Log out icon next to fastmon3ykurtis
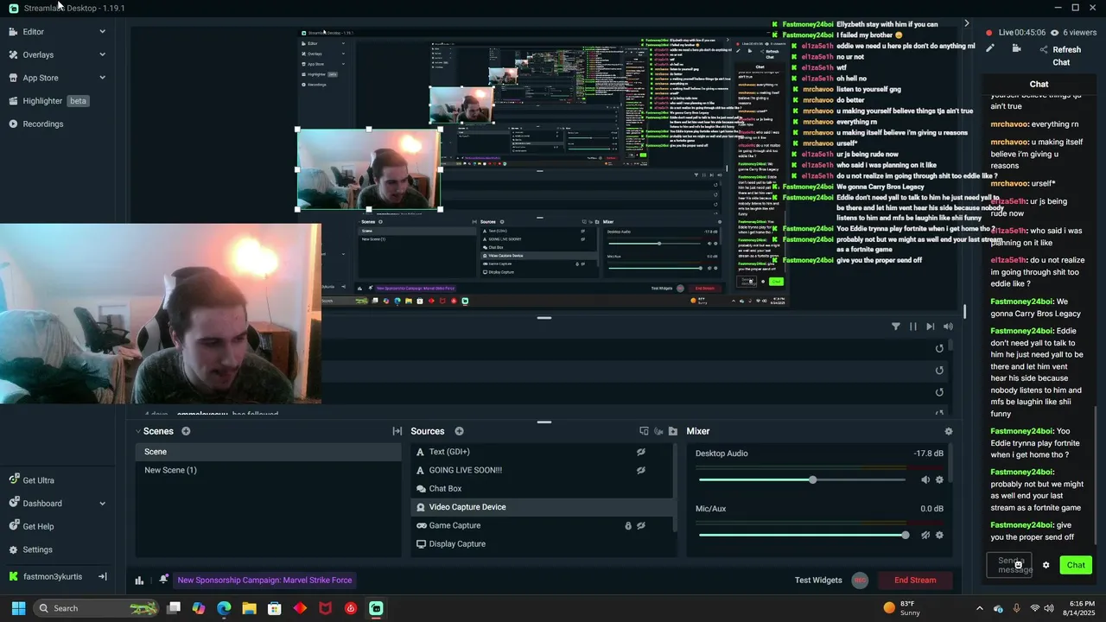 tap(102, 576)
